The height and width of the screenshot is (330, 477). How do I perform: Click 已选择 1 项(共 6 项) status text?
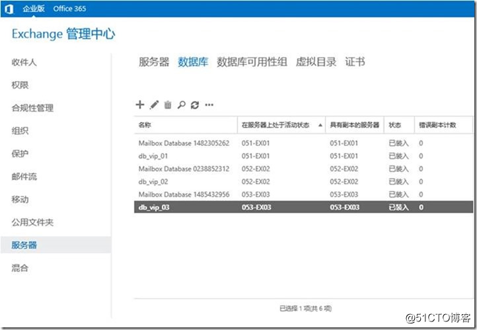305,309
